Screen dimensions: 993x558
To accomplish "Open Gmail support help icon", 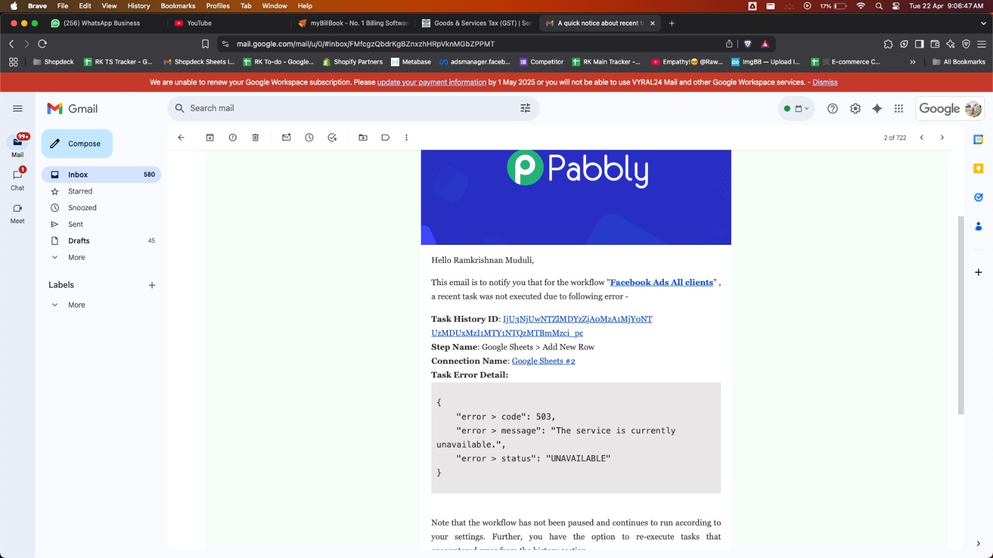I will (832, 108).
